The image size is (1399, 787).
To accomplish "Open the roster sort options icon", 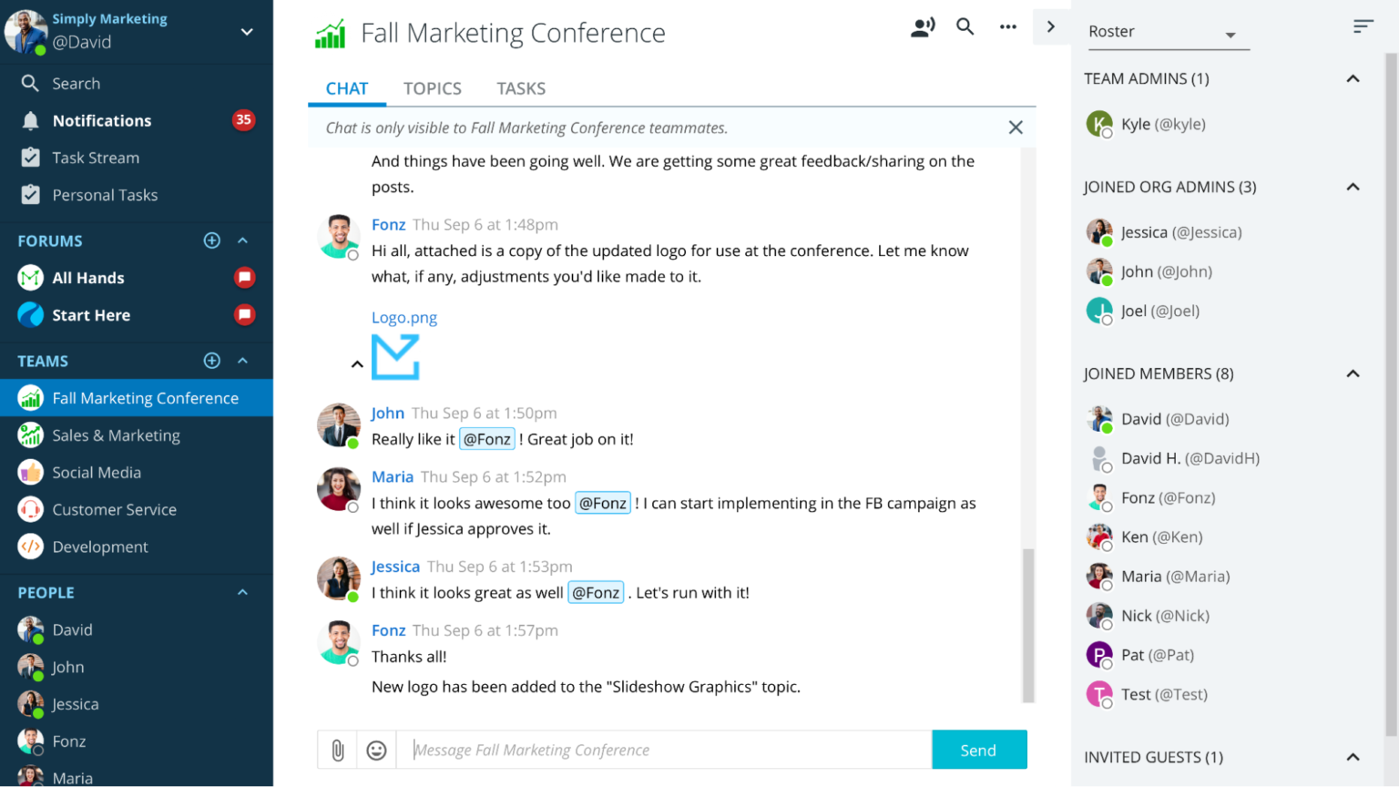I will 1363,26.
